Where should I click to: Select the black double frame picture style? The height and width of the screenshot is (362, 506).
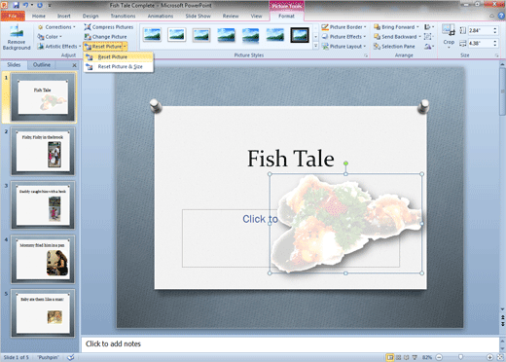[300, 35]
